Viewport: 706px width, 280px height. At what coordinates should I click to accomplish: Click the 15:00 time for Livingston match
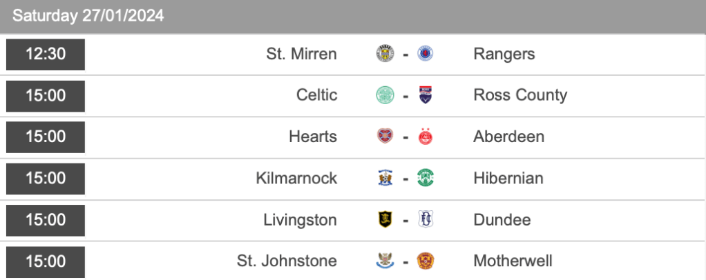click(46, 219)
